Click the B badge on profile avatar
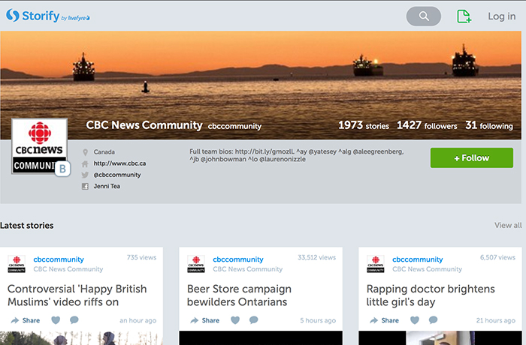 coord(62,169)
